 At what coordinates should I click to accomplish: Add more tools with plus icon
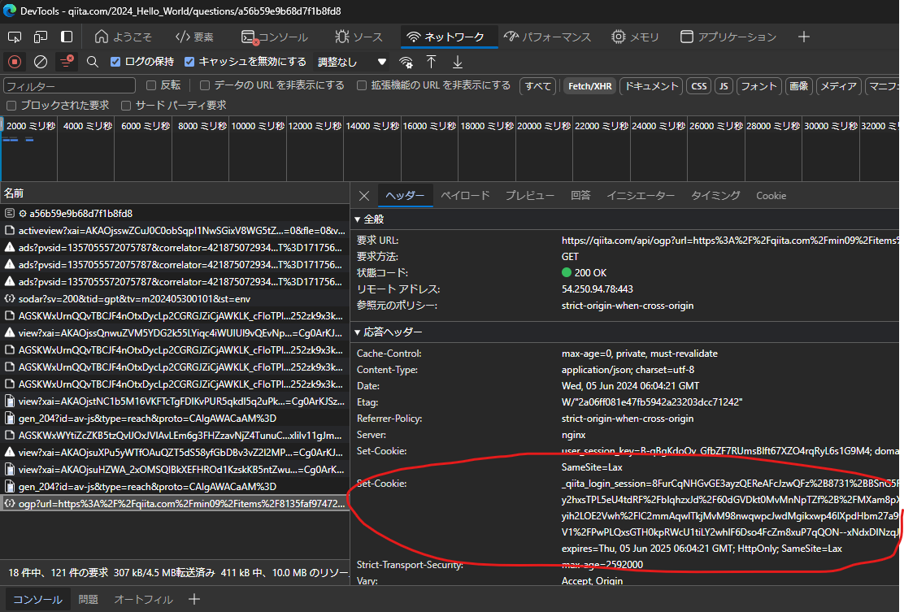[804, 37]
